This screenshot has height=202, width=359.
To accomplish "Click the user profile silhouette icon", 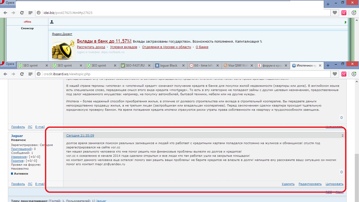I will pos(52,22).
